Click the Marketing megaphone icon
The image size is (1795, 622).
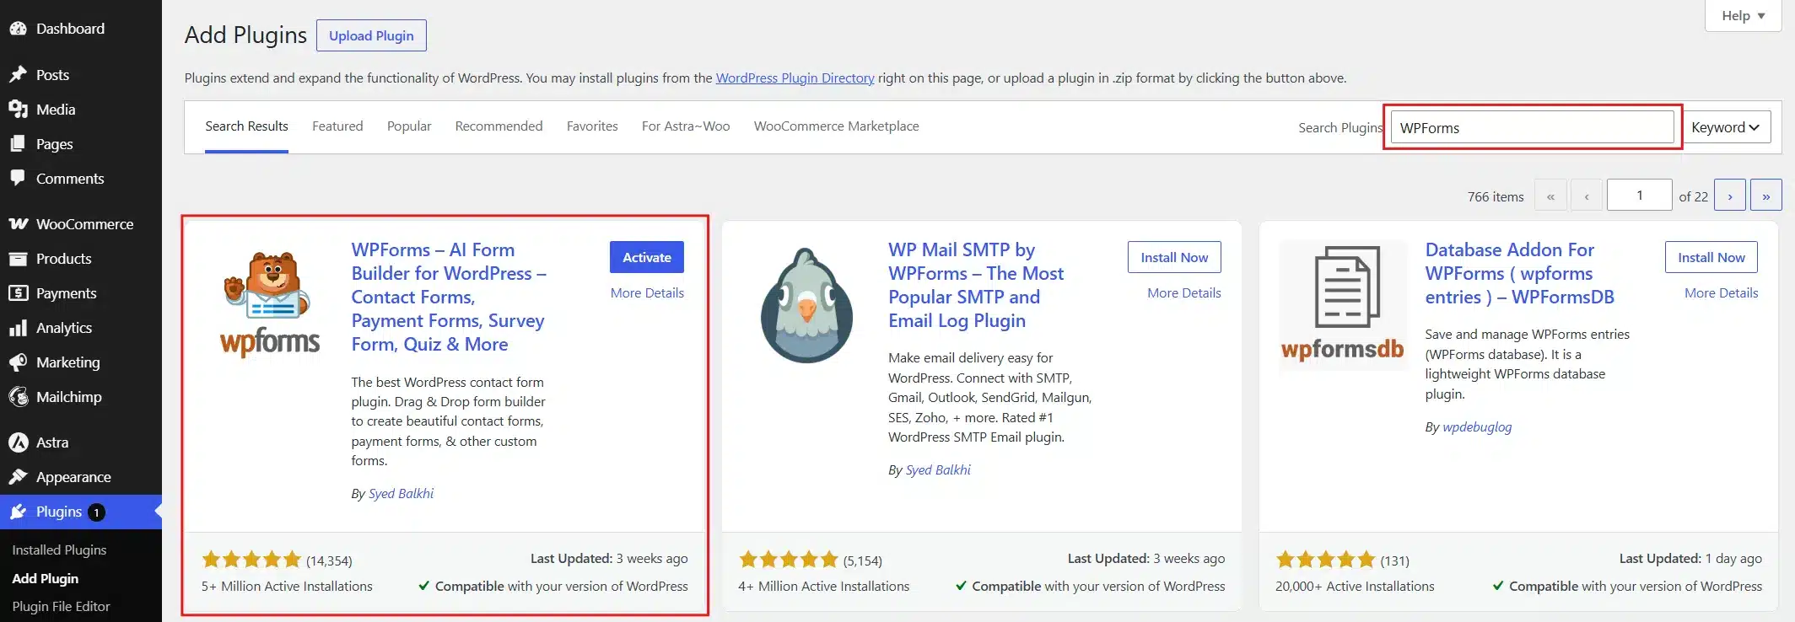pyautogui.click(x=18, y=362)
